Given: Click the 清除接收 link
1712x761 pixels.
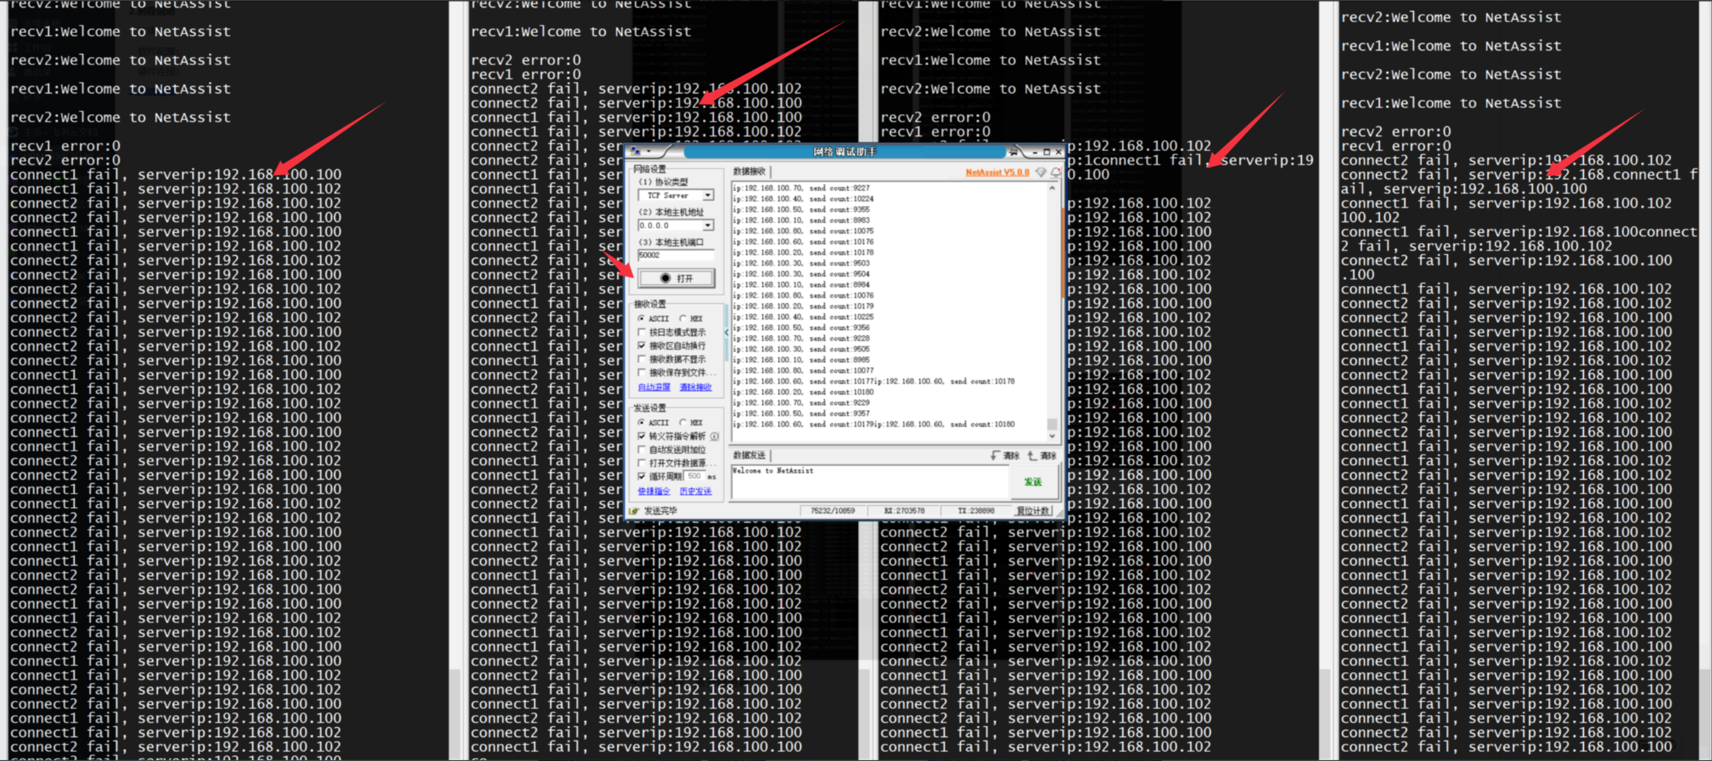Looking at the screenshot, I should (x=695, y=387).
